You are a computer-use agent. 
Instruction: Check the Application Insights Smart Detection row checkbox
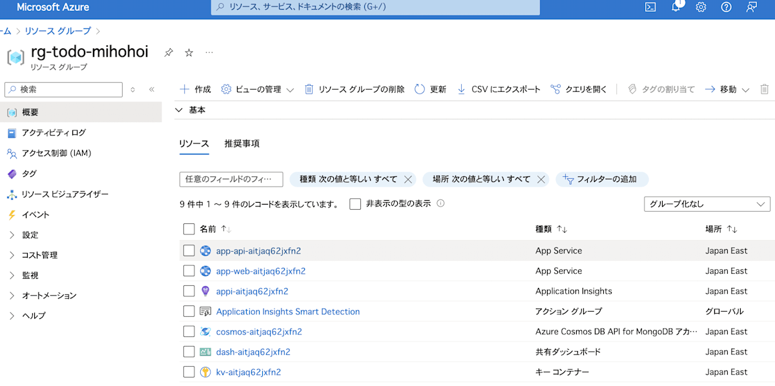(x=189, y=311)
